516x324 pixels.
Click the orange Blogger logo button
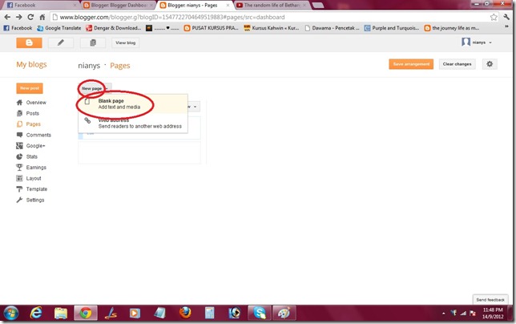(x=30, y=43)
